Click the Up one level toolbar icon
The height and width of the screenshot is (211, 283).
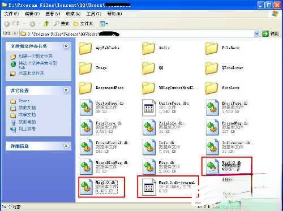(46, 24)
